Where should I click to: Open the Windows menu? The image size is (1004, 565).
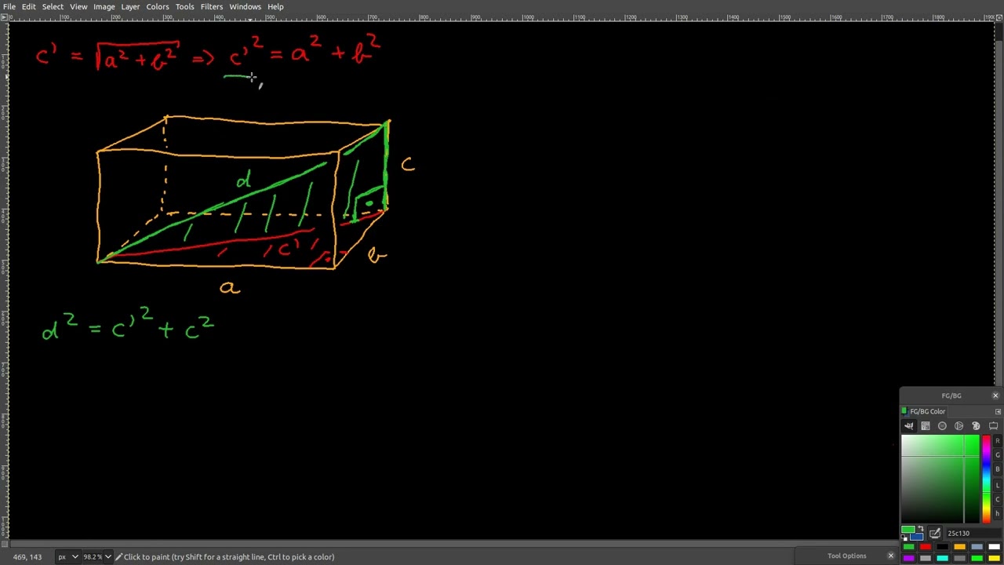[245, 6]
